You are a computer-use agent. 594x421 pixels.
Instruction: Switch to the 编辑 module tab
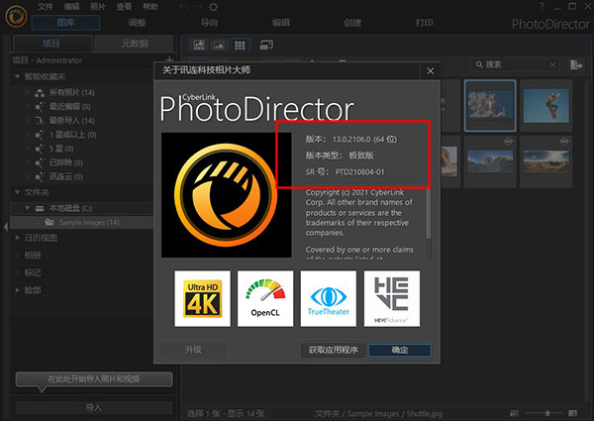(281, 23)
